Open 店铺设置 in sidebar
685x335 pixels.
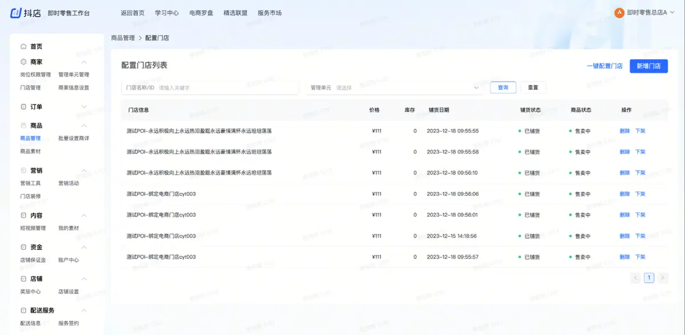pyautogui.click(x=68, y=292)
